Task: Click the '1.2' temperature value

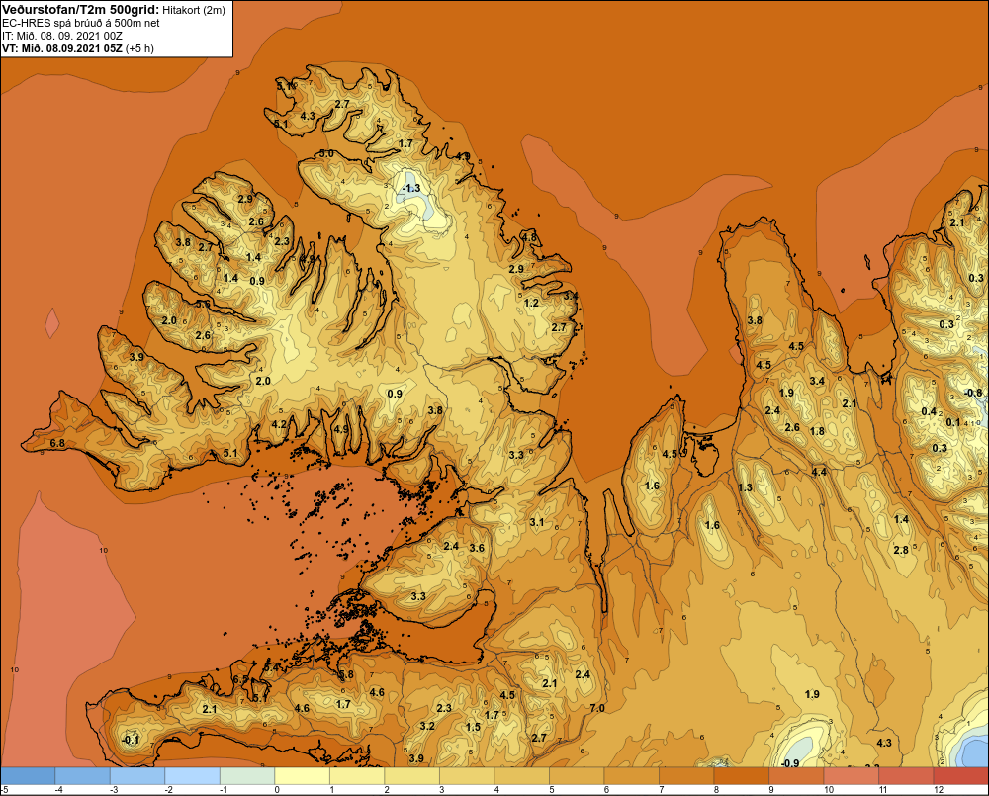Action: pyautogui.click(x=532, y=303)
